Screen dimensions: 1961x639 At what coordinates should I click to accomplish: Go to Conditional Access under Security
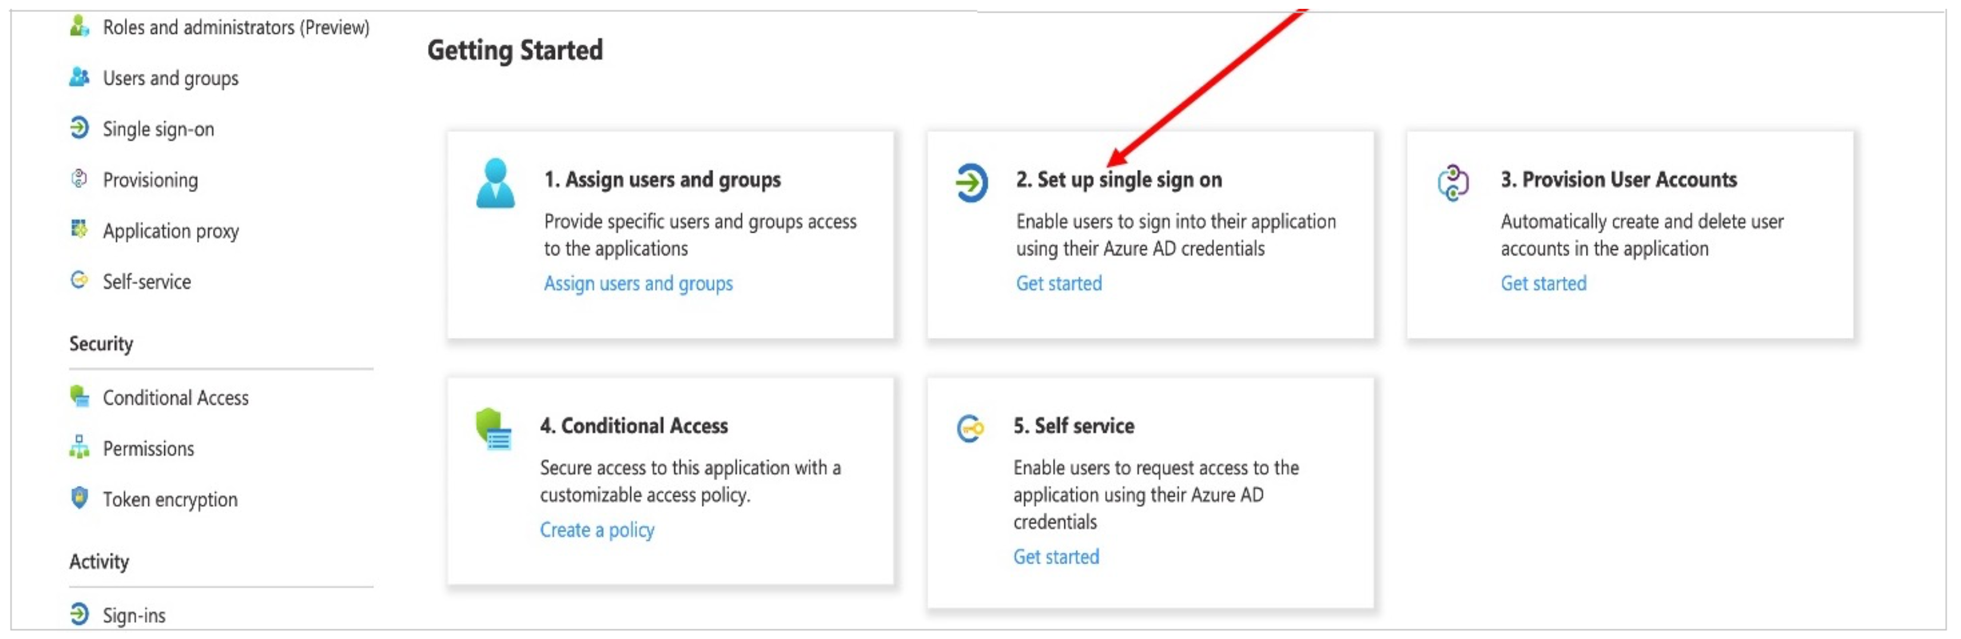pos(176,398)
